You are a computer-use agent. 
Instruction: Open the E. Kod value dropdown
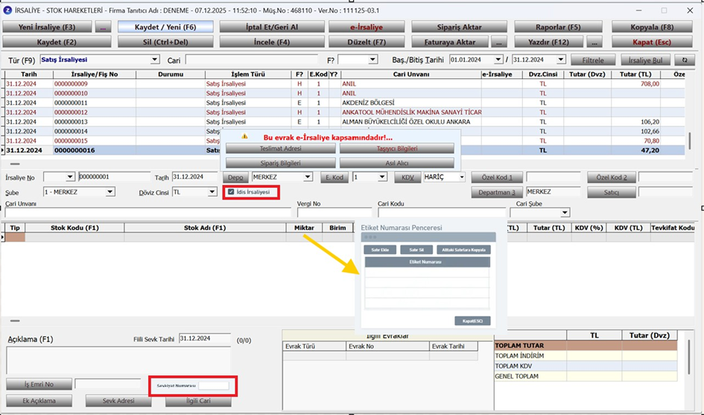(382, 177)
